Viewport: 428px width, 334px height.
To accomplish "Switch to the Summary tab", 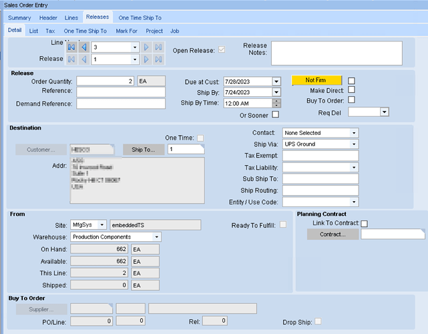I will [19, 18].
